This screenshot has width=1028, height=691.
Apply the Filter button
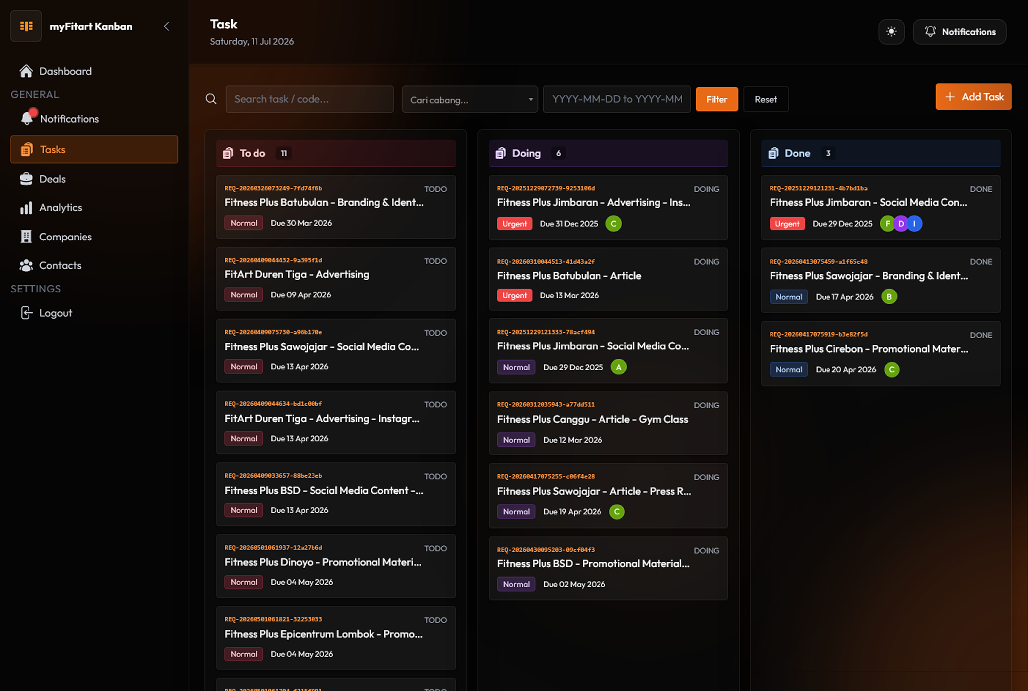[717, 100]
